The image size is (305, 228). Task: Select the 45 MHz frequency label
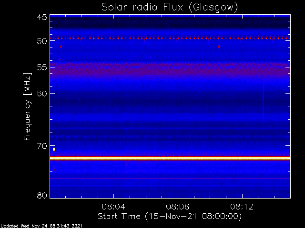coord(42,17)
